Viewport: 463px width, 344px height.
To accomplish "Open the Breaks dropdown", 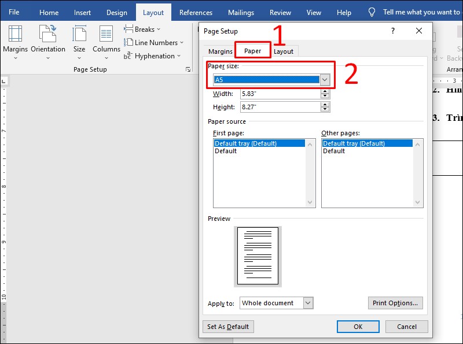I will [x=142, y=29].
